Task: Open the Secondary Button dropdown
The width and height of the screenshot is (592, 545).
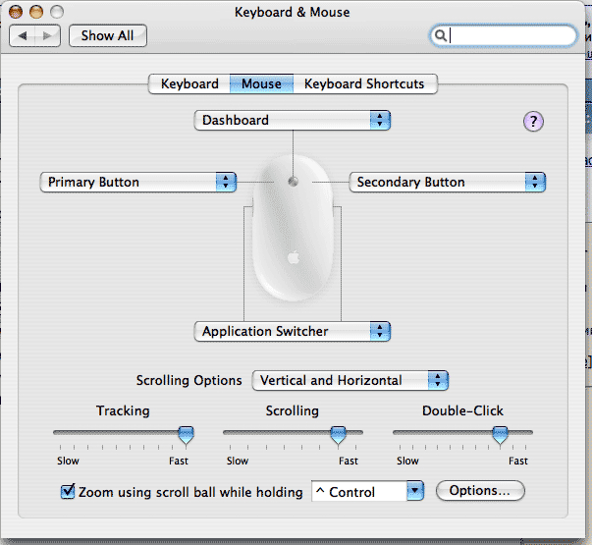Action: pyautogui.click(x=447, y=183)
